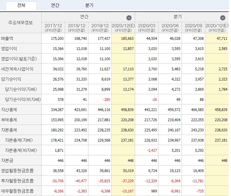Click the -26 quarterly minority income value
The width and height of the screenshot is (231, 196).
(154, 100)
